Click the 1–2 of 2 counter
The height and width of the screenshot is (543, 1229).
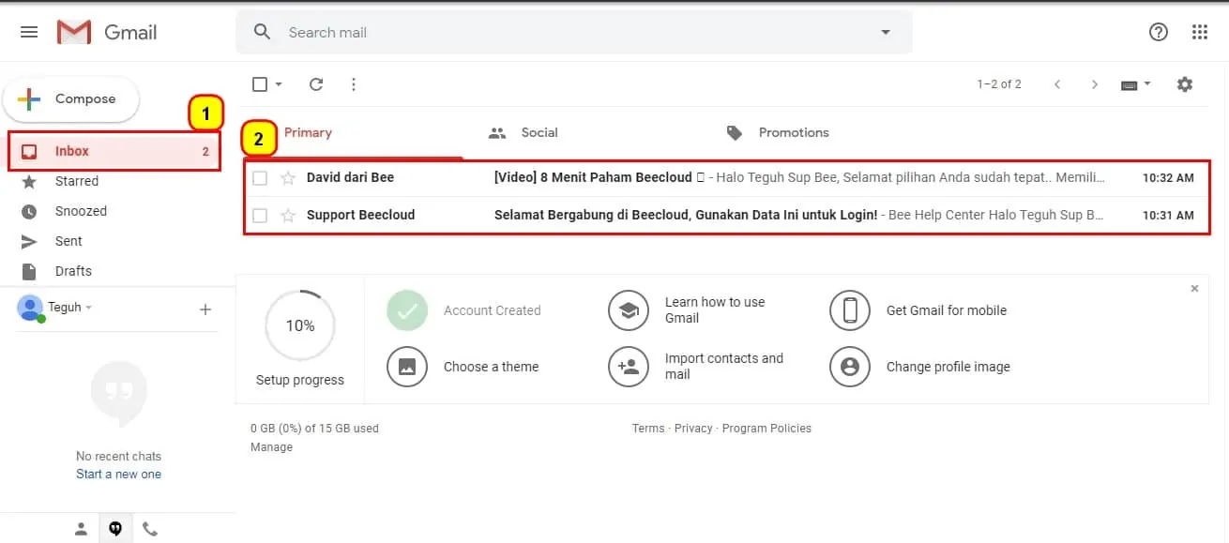pos(999,84)
